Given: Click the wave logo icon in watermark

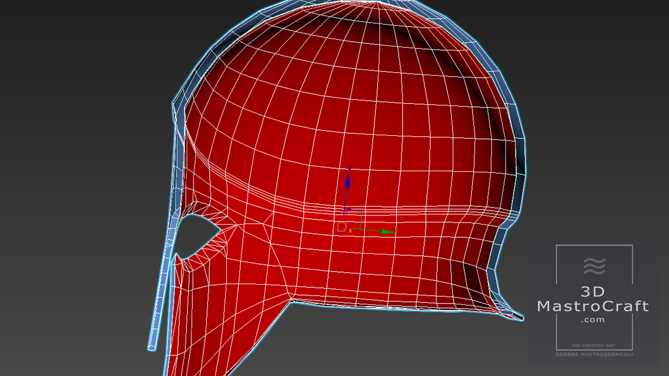Looking at the screenshot, I should pyautogui.click(x=594, y=266).
